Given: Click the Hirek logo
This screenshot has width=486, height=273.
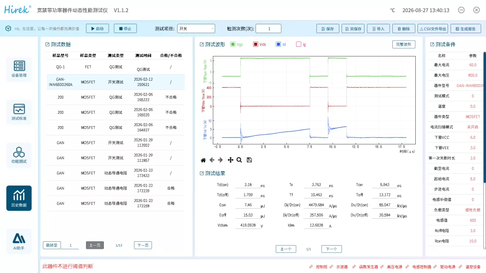Looking at the screenshot, I should point(17,10).
